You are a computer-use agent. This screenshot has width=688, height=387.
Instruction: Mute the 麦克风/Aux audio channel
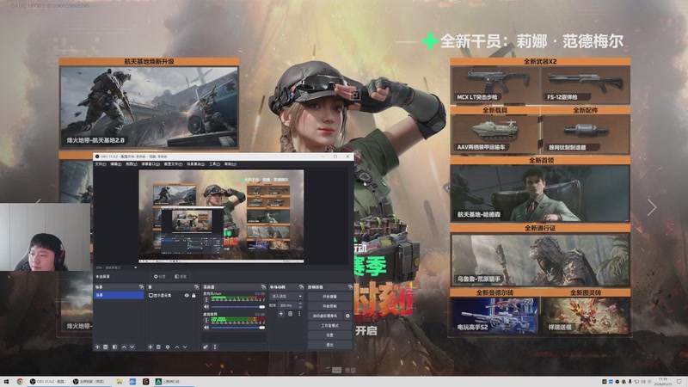coord(206,307)
